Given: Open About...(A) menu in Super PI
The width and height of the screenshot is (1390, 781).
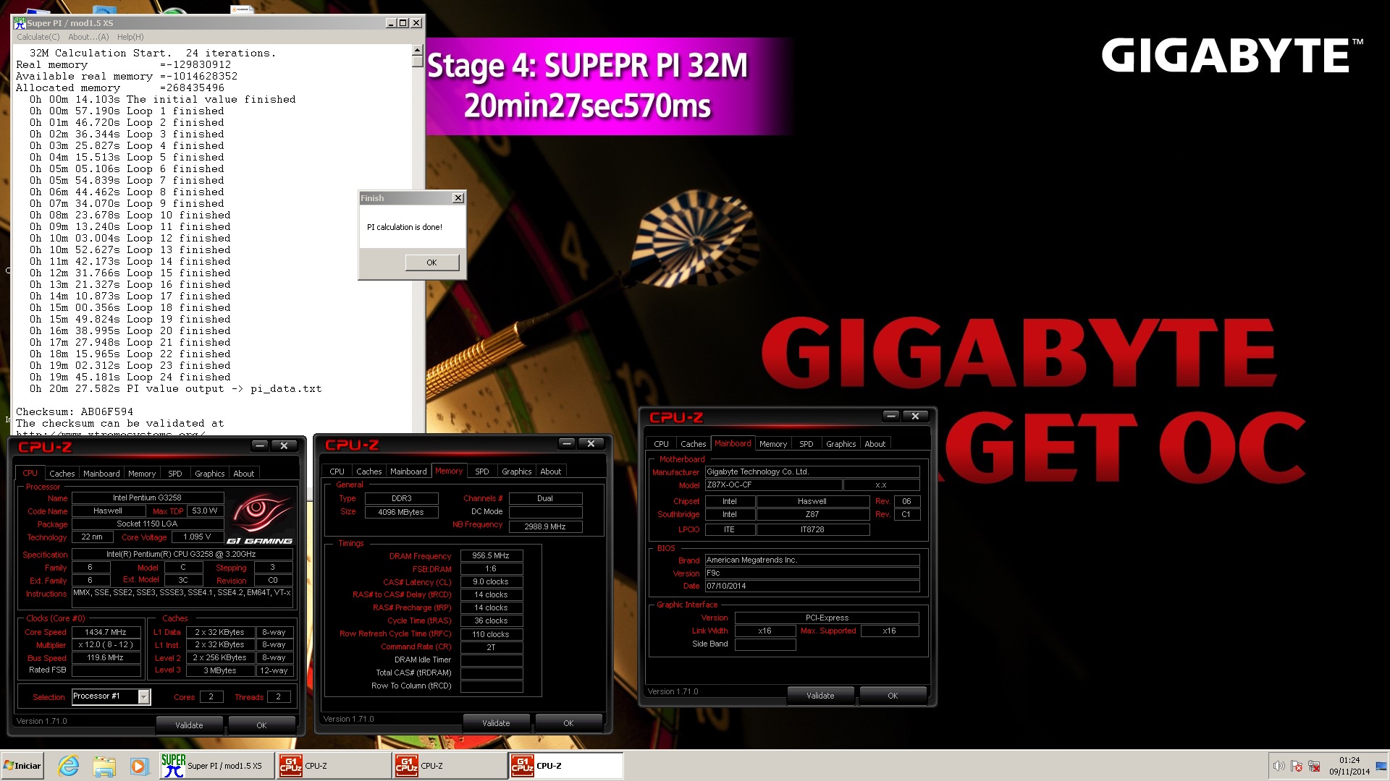Looking at the screenshot, I should tap(88, 37).
